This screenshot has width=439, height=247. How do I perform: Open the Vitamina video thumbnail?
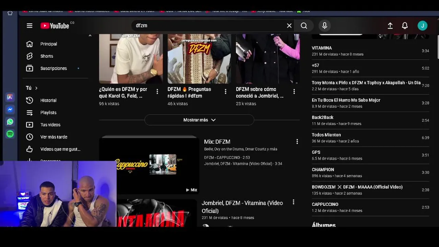[x=157, y=213]
